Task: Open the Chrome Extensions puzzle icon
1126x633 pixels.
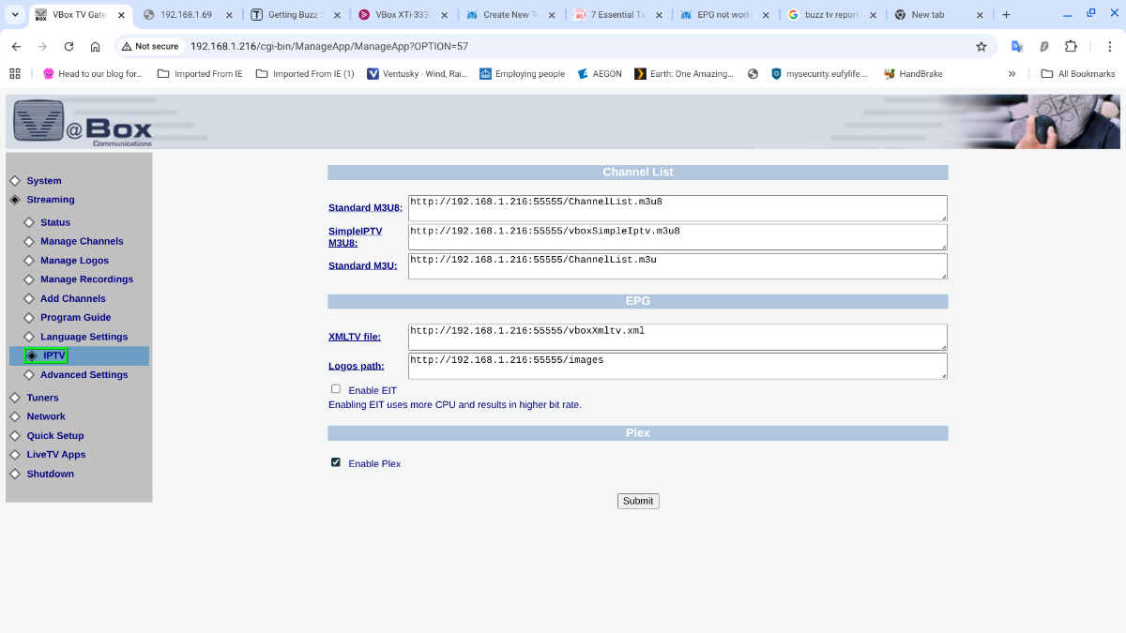Action: click(1071, 46)
